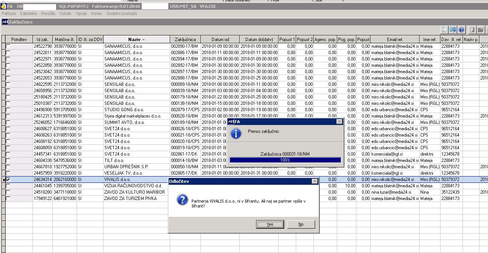Click the 100% transfer progress bar

[x=285, y=160]
